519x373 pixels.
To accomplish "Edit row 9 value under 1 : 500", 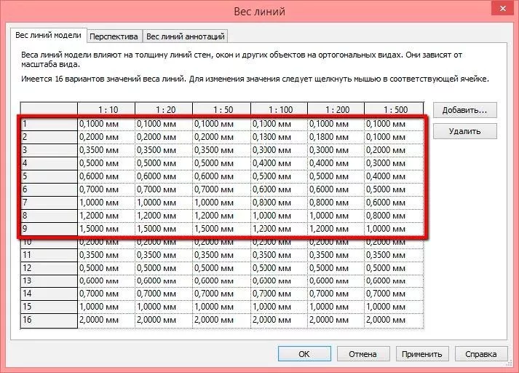I will click(393, 229).
